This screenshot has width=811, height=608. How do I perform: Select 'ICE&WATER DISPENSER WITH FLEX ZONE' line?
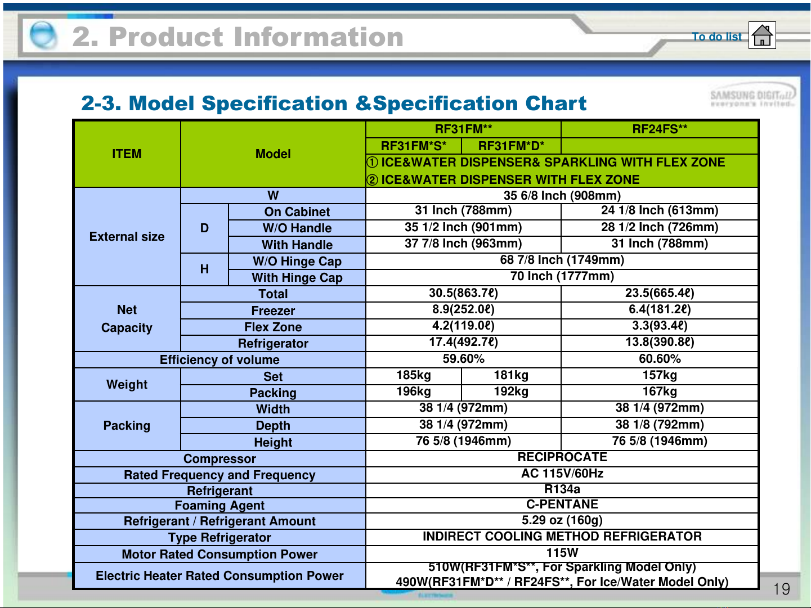click(503, 180)
